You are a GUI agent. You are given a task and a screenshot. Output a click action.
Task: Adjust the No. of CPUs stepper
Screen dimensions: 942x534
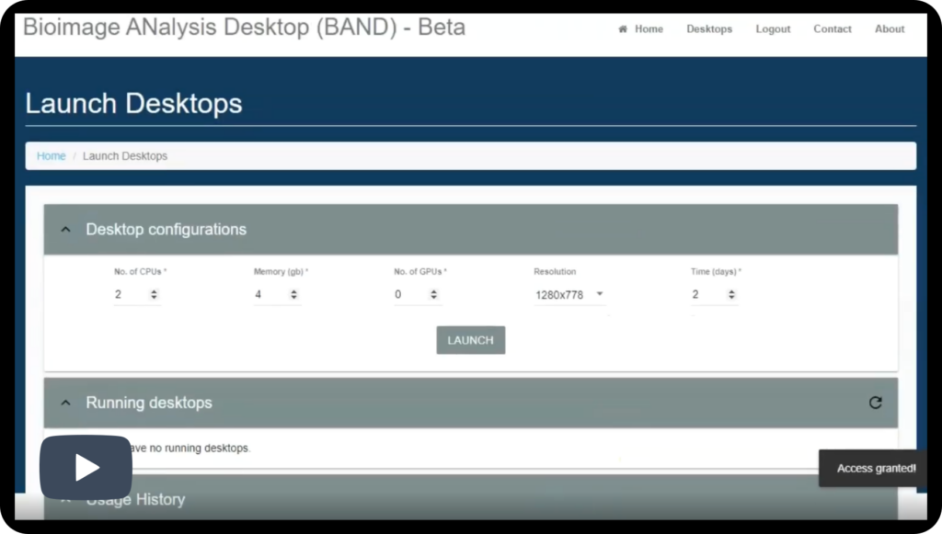pos(154,295)
